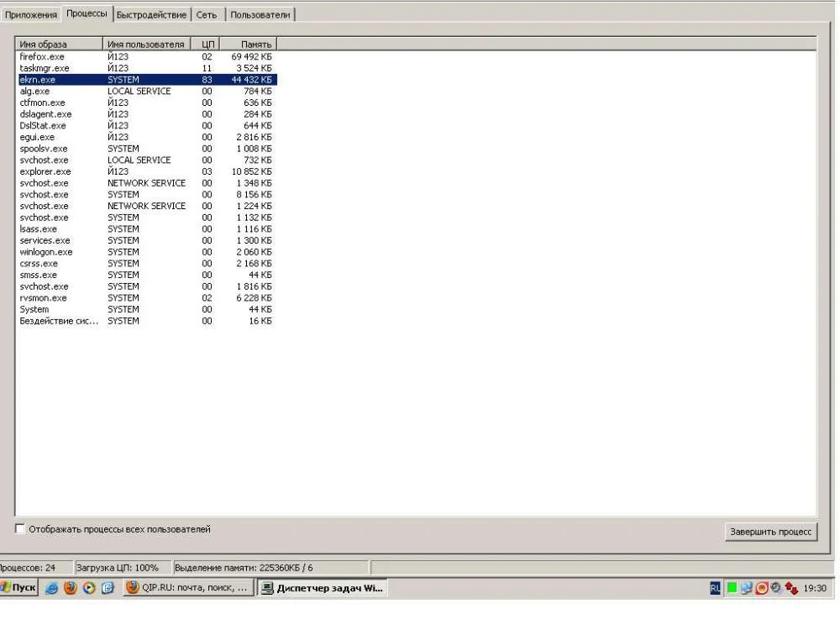Click the Загрузка ЦП: 100% status entry
Image resolution: width=840 pixels, height=630 pixels.
click(122, 568)
